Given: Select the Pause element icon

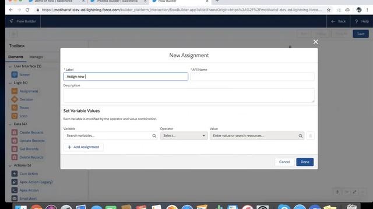Looking at the screenshot, I should (x=15, y=107).
